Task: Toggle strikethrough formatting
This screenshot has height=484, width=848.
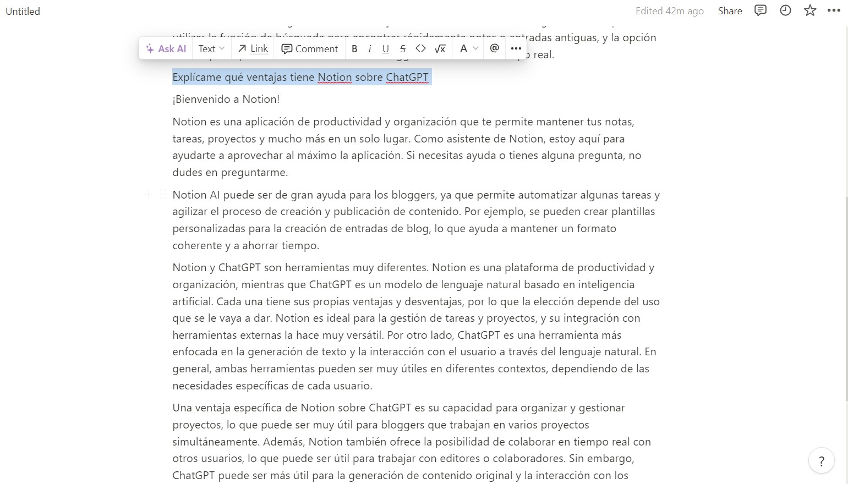Action: pos(403,48)
